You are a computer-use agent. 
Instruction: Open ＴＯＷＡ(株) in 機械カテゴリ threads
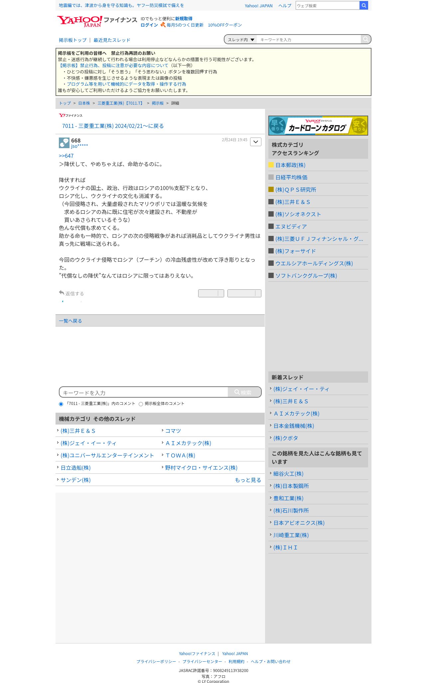point(180,455)
